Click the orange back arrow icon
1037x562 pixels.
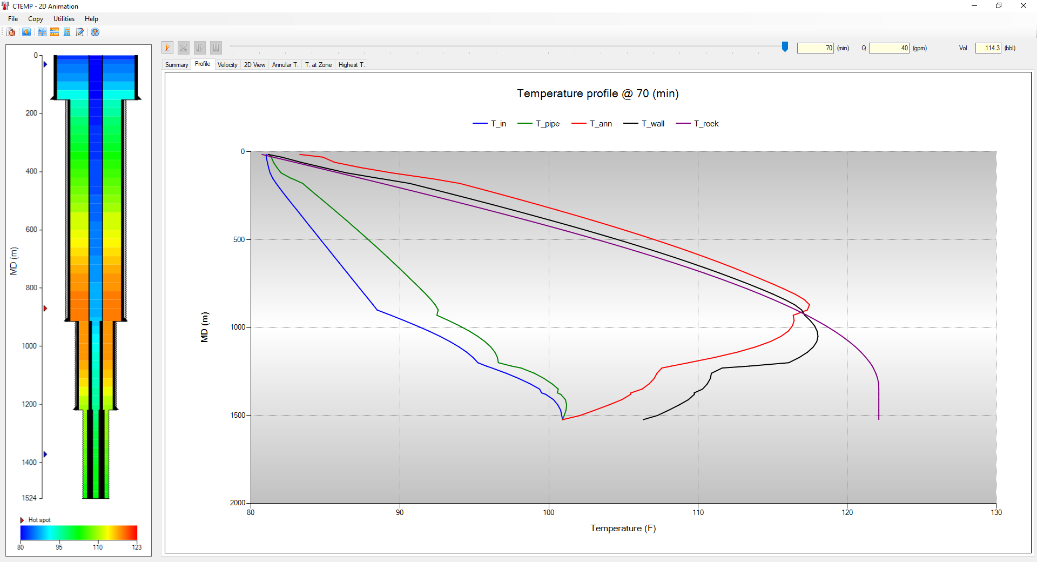[x=26, y=32]
